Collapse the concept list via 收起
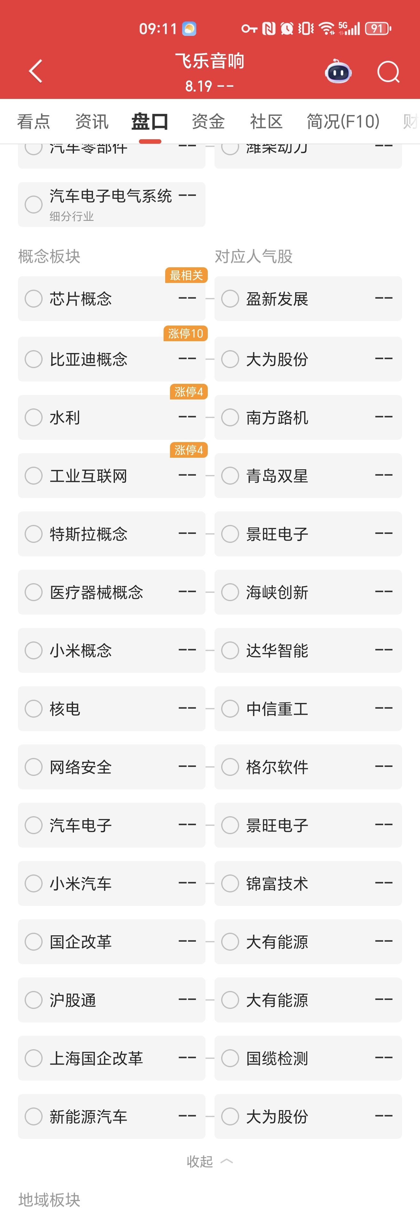Viewport: 420px width, 1208px height. [x=210, y=1161]
